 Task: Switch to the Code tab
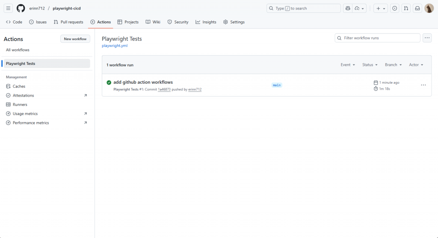14,22
